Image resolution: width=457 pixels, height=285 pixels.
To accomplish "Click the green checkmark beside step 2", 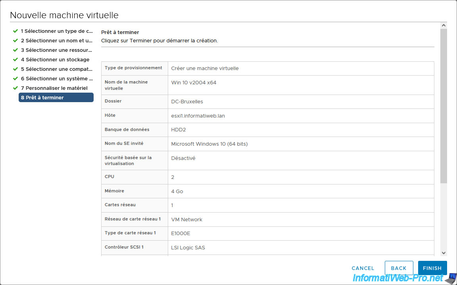I will (x=15, y=40).
